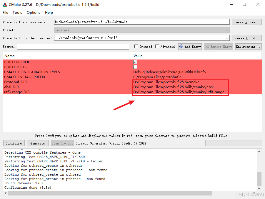Disable the BUILD_PROTOC checkbox
This screenshot has height=199, width=265.
click(135, 62)
